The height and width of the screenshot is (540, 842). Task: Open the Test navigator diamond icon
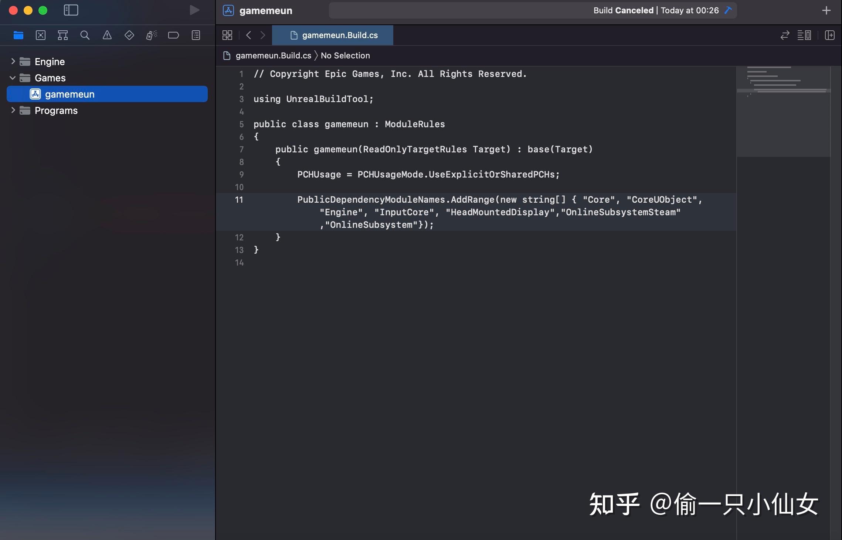coord(129,35)
